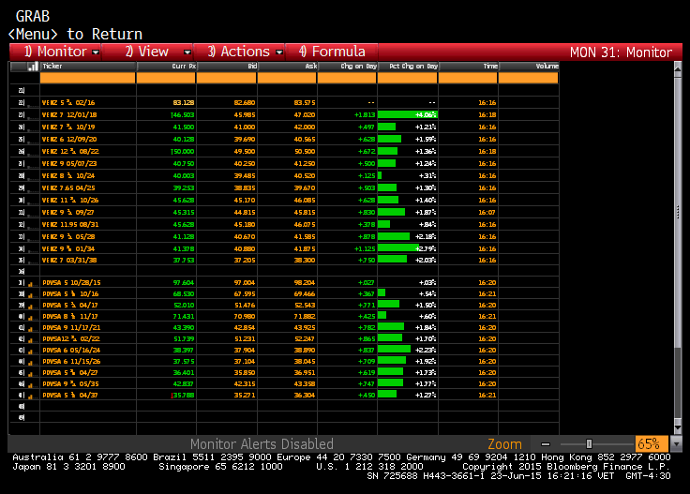Expand the Monitor menu dropdown arrow
This screenshot has width=690, height=494.
[96, 52]
